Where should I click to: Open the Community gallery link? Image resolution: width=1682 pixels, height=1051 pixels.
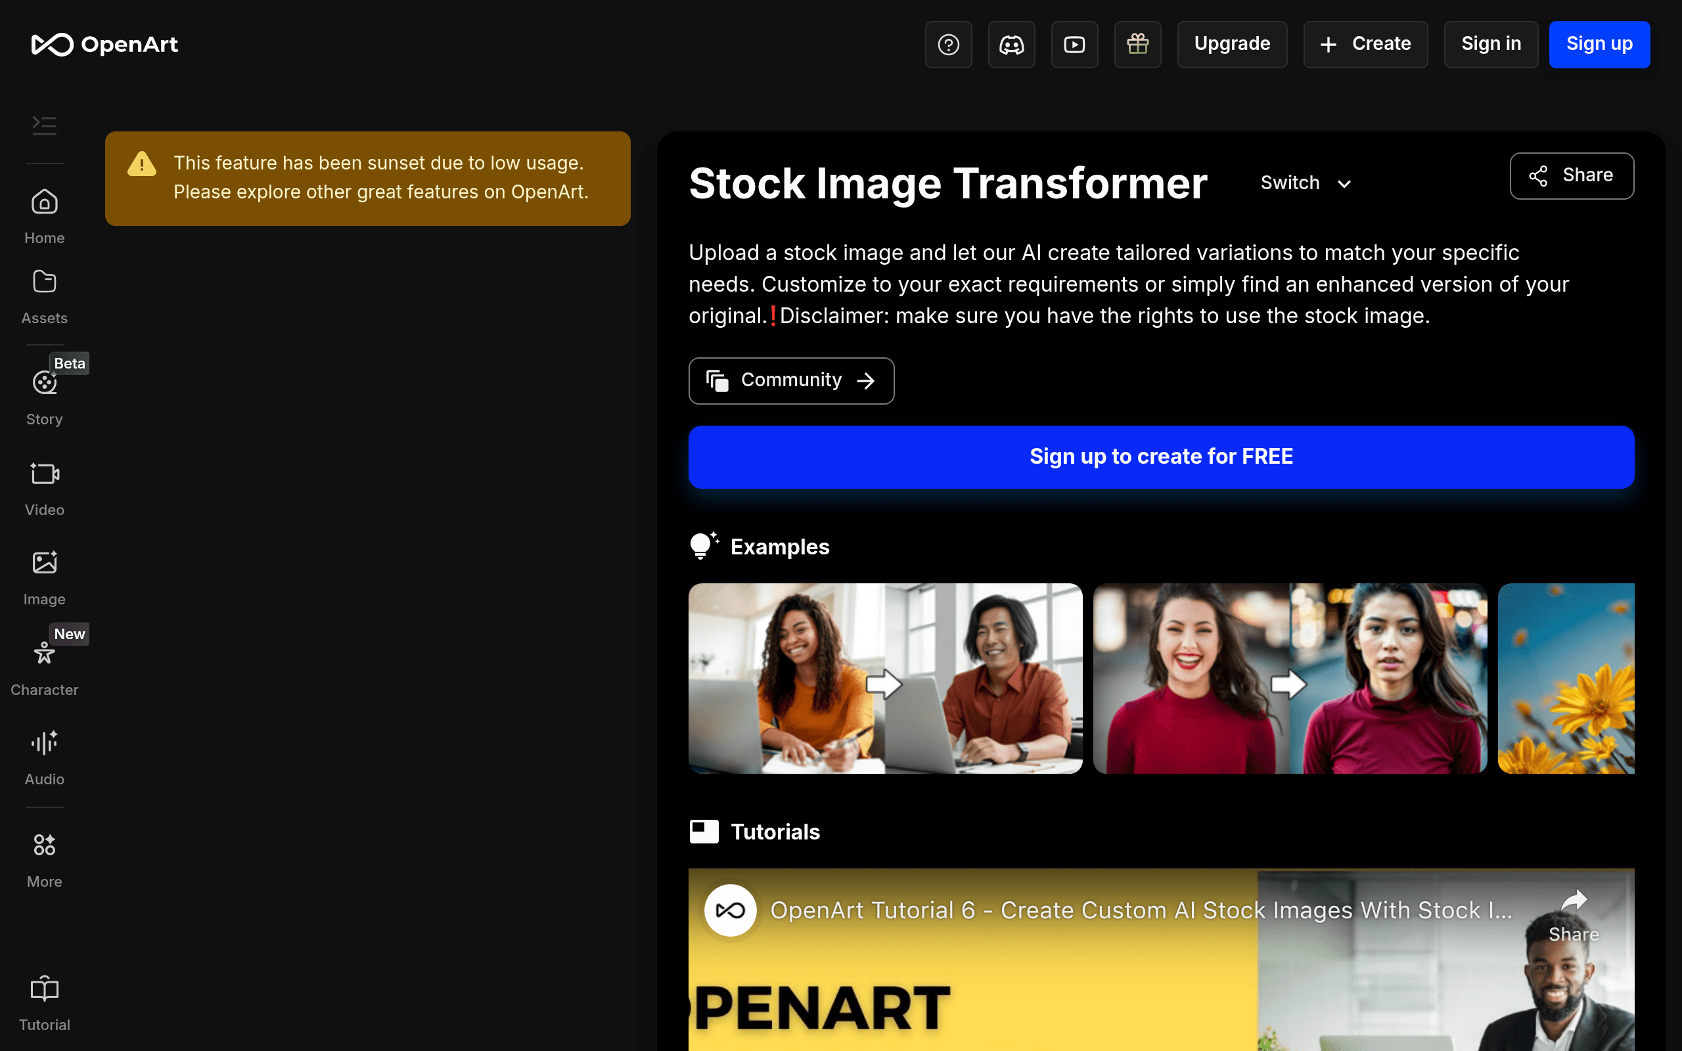[x=791, y=380]
